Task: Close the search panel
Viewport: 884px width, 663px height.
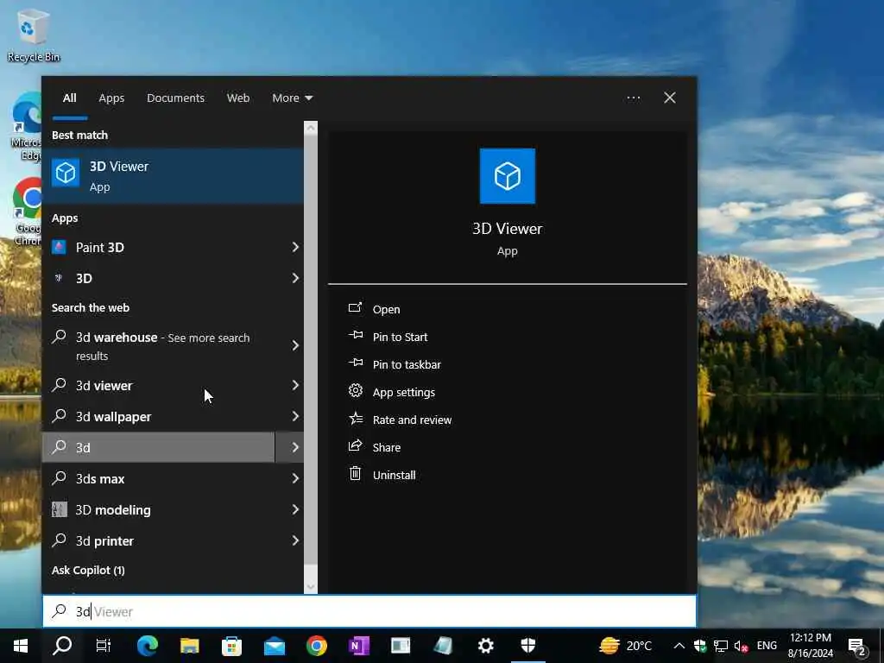Action: [669, 98]
